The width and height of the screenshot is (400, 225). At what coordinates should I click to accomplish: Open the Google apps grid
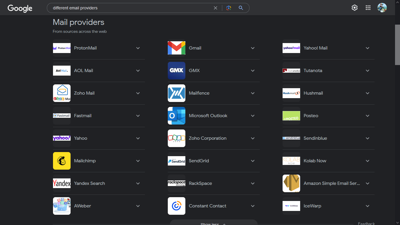368,8
